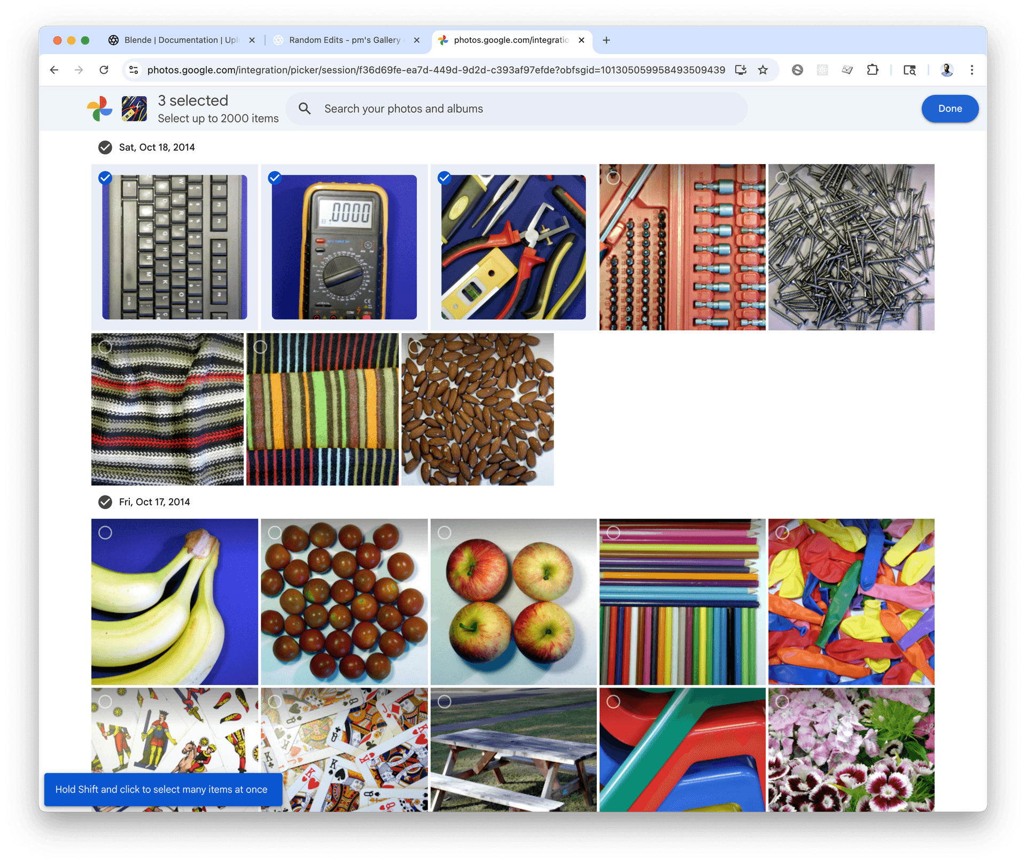The width and height of the screenshot is (1026, 863).
Task: Open a new browser tab with the plus button
Action: (x=606, y=40)
